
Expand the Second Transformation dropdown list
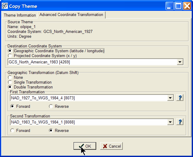click(171, 122)
